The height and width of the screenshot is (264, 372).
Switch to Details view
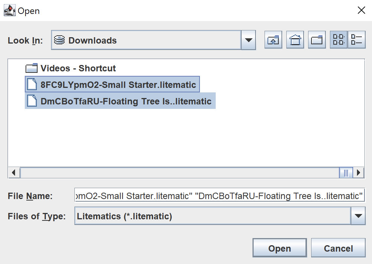[x=357, y=40]
